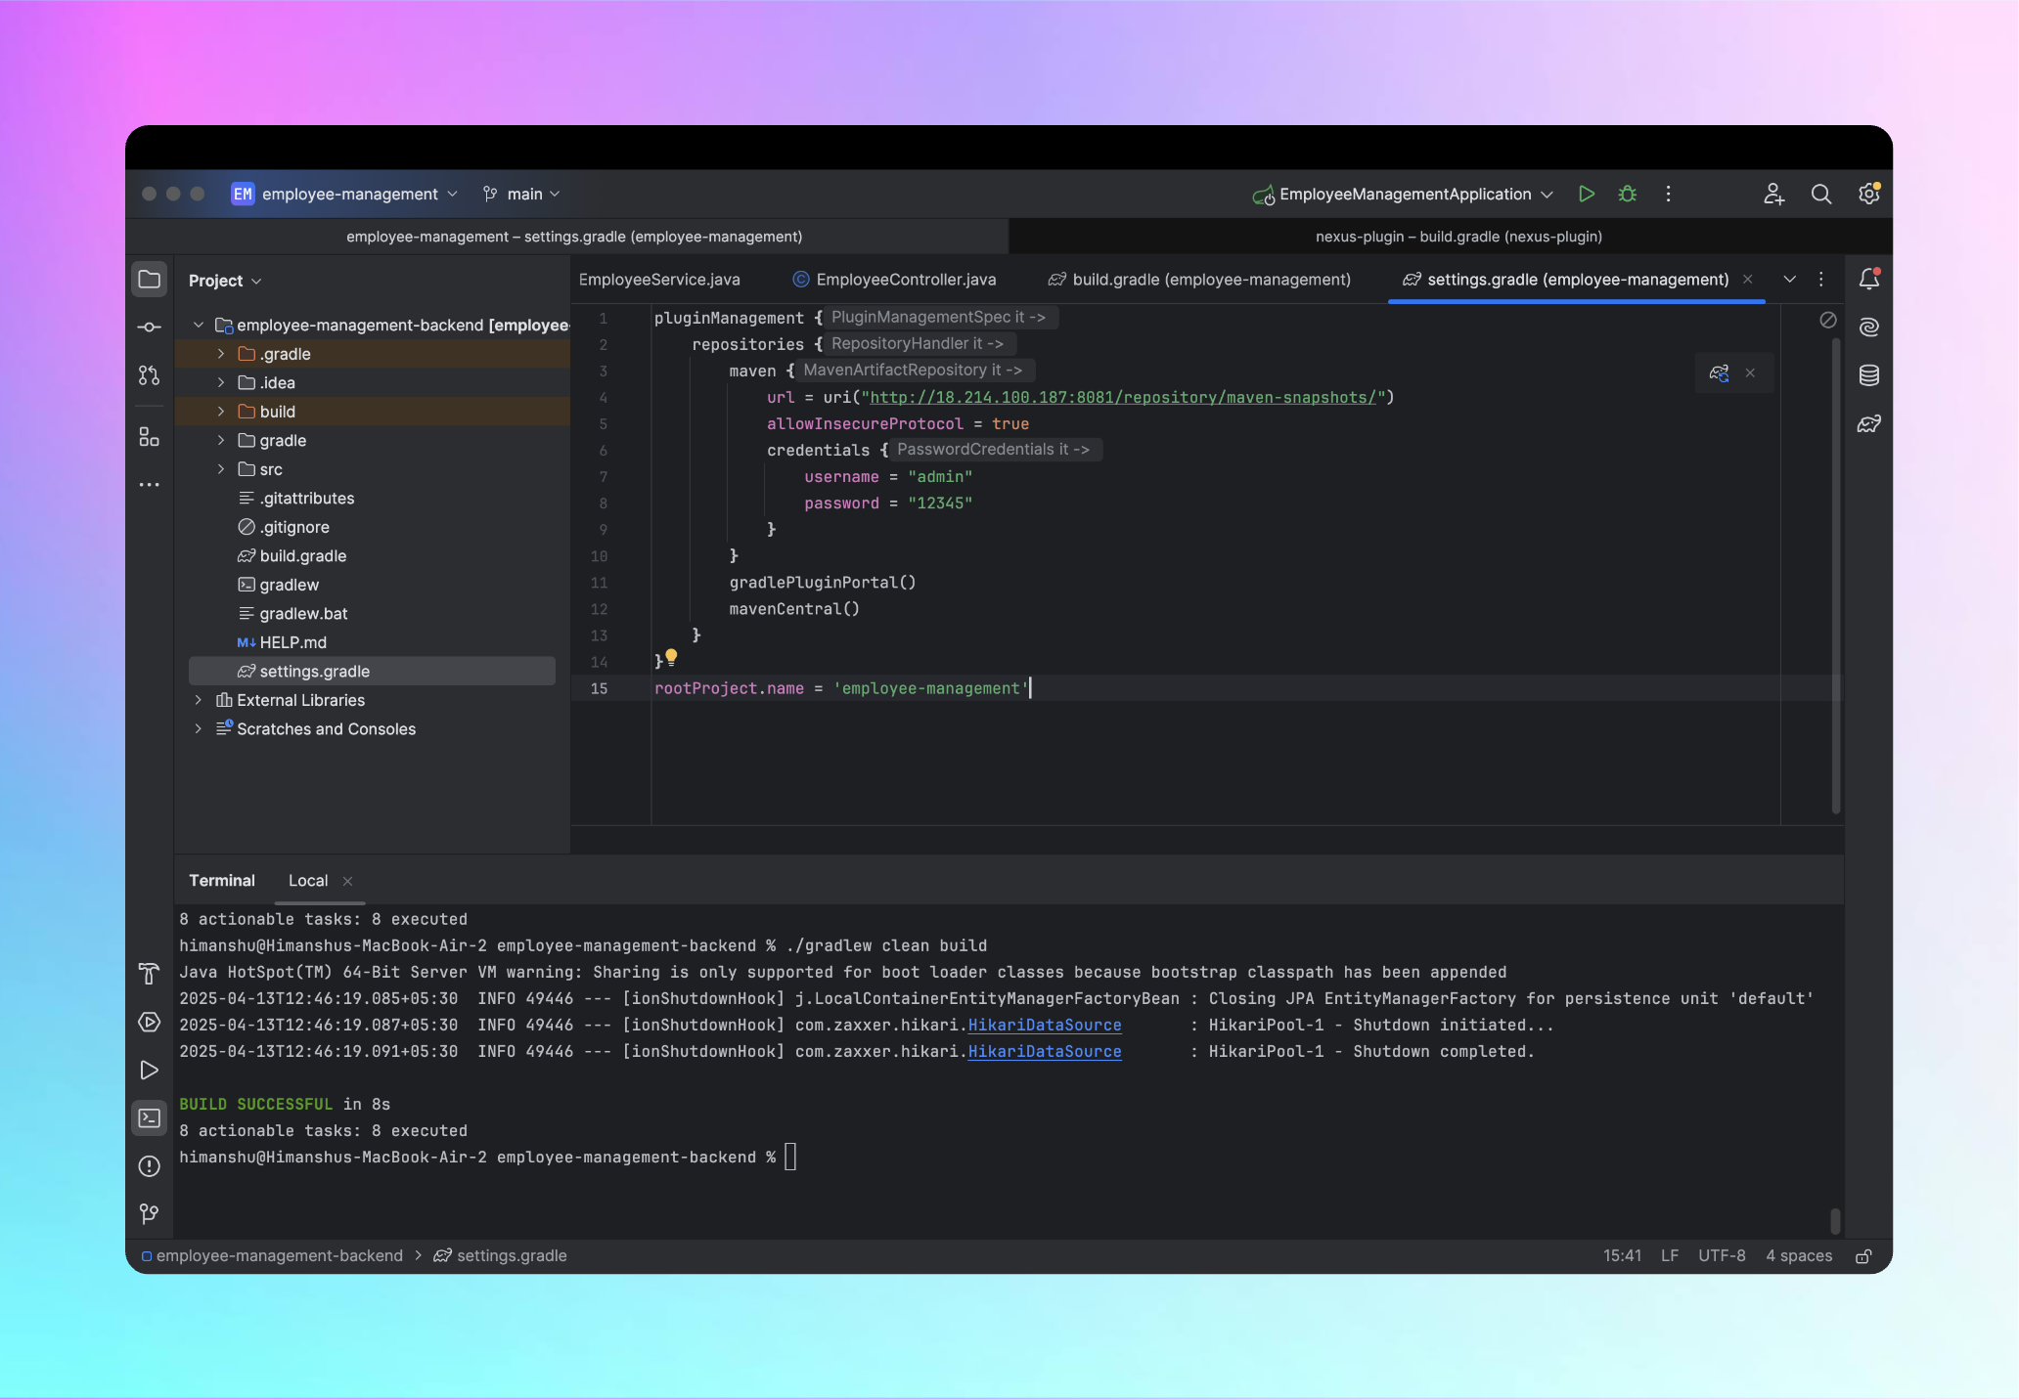Open the run configuration dropdown
The width and height of the screenshot is (2019, 1400).
point(1404,195)
